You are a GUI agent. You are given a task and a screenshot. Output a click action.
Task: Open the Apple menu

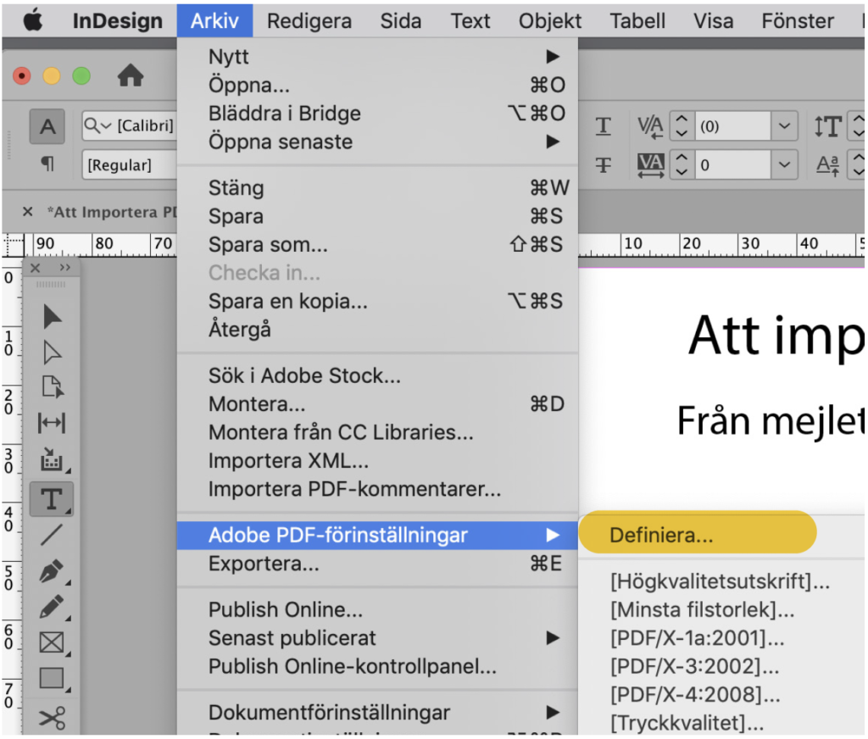33,21
